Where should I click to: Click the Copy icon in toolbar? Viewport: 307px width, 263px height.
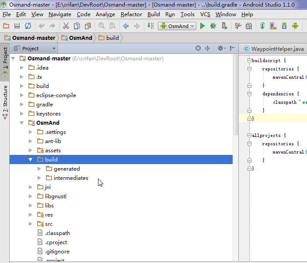tap(77, 26)
